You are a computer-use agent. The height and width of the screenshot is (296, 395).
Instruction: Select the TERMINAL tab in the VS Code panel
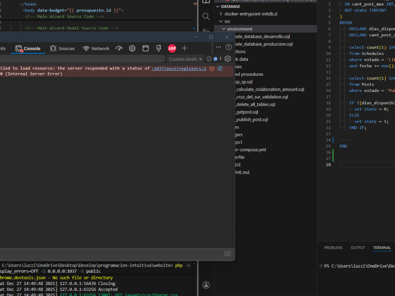pyautogui.click(x=382, y=248)
